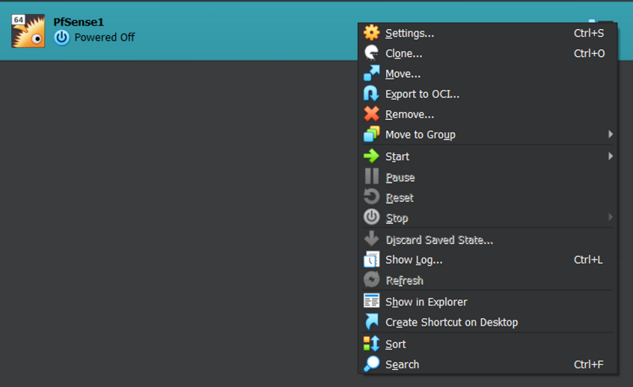Click the Reset circular arrow icon
Image resolution: width=633 pixels, height=387 pixels.
pos(371,197)
